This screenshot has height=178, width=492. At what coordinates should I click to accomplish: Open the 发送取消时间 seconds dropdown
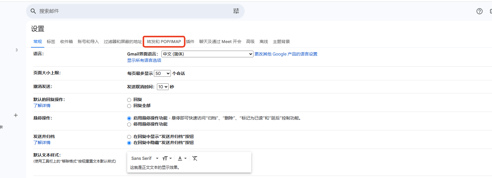pos(163,87)
